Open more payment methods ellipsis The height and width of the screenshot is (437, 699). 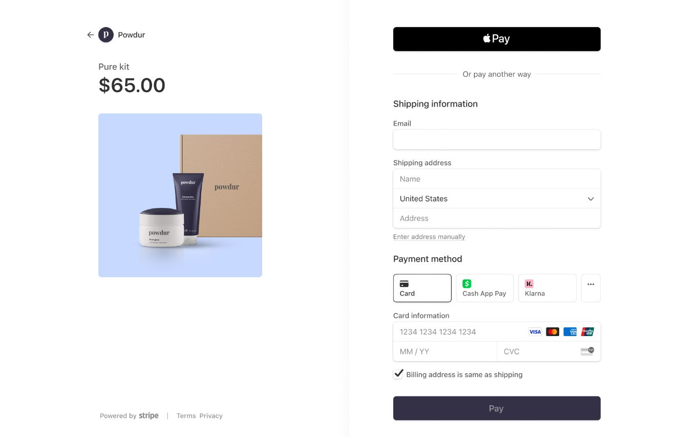pos(590,288)
